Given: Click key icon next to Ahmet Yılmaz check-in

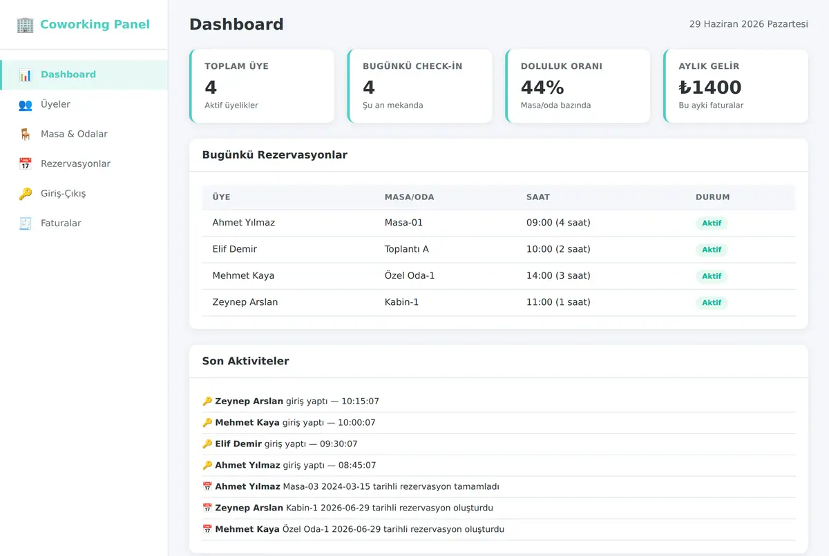Looking at the screenshot, I should (207, 465).
